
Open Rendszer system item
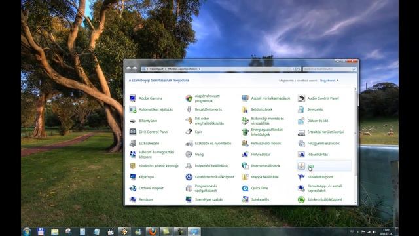pos(141,199)
